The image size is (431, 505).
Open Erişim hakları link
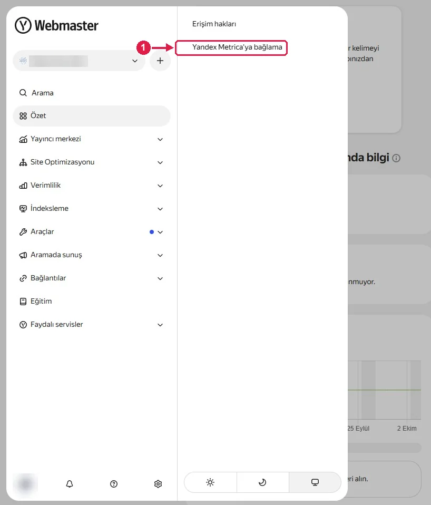214,24
